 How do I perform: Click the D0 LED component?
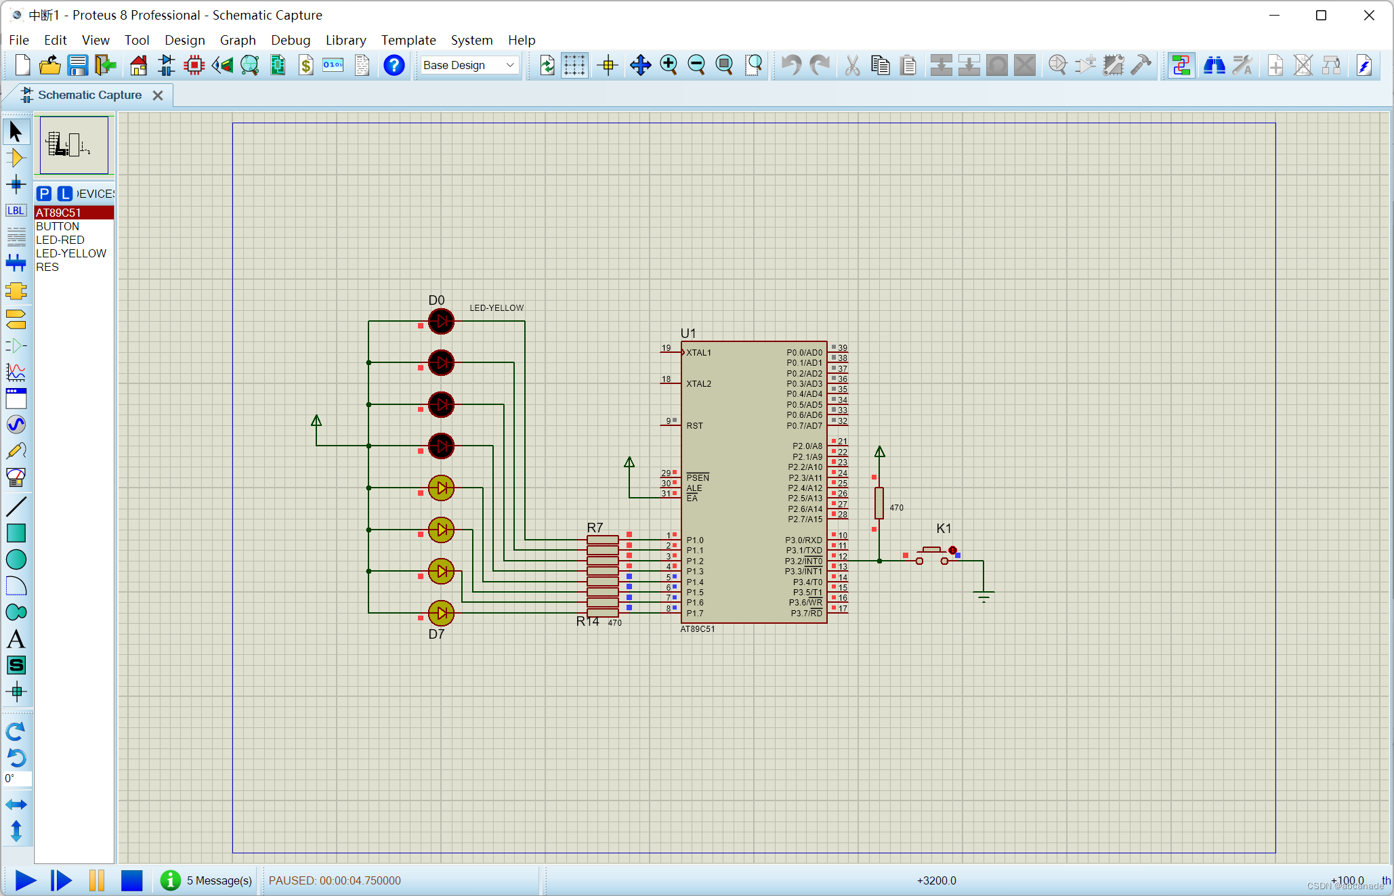click(441, 321)
